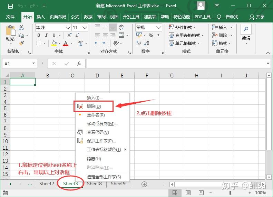Click the Comma Style icon

pyautogui.click(x=158, y=35)
